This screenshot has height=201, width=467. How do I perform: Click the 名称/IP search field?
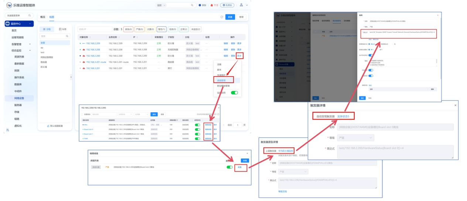coord(95,29)
